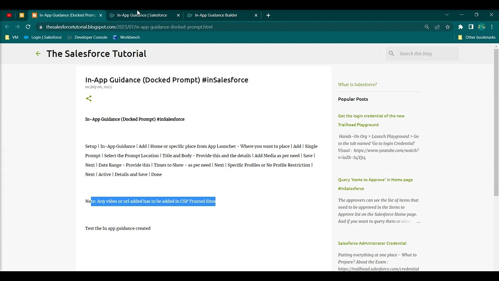Image resolution: width=499 pixels, height=281 pixels.
Task: Click highlighted note about CSP Trusted Sites
Action: [153, 201]
